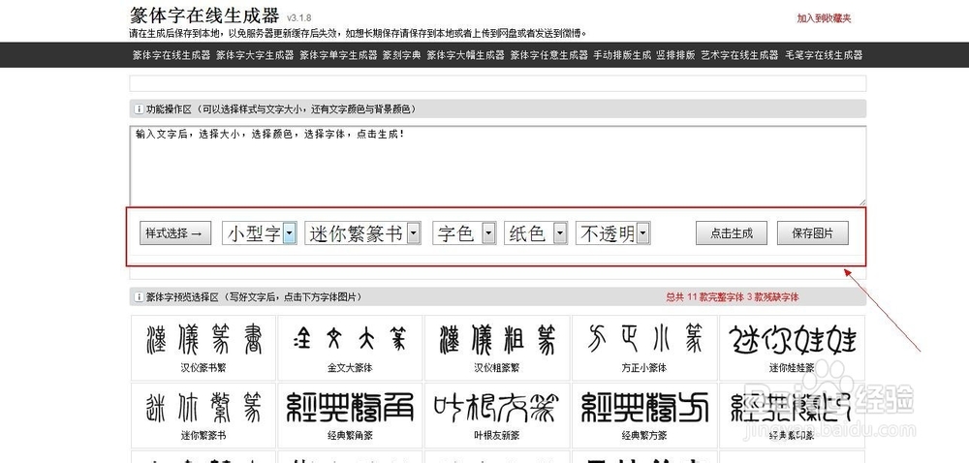Open 手动排版生成 nav item
This screenshot has height=463, width=969.
pos(622,55)
